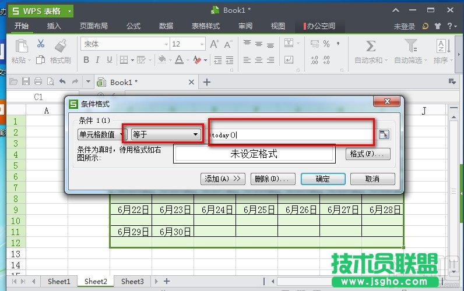Select row header 9

16,210
